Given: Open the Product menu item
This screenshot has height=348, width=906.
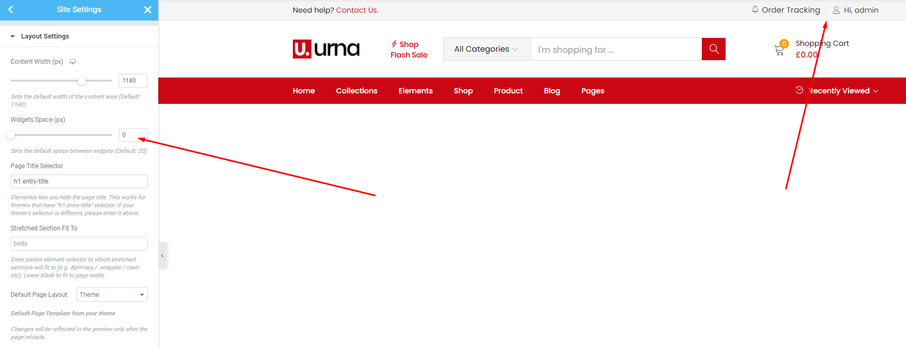Looking at the screenshot, I should coord(508,91).
